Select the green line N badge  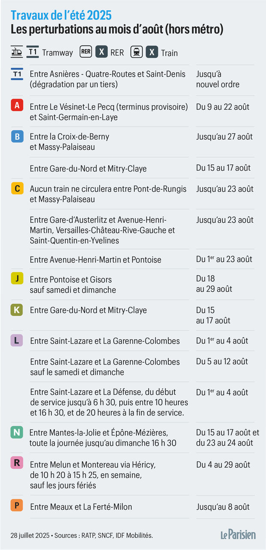(17, 432)
